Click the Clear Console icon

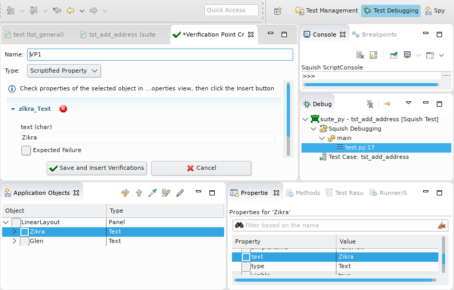(x=360, y=55)
